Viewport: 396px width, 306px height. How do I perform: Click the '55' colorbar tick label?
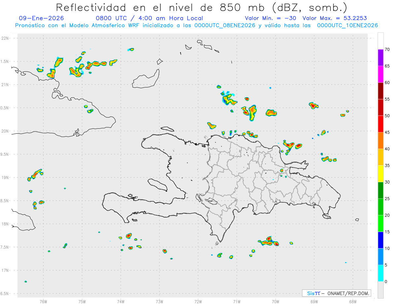387,99
